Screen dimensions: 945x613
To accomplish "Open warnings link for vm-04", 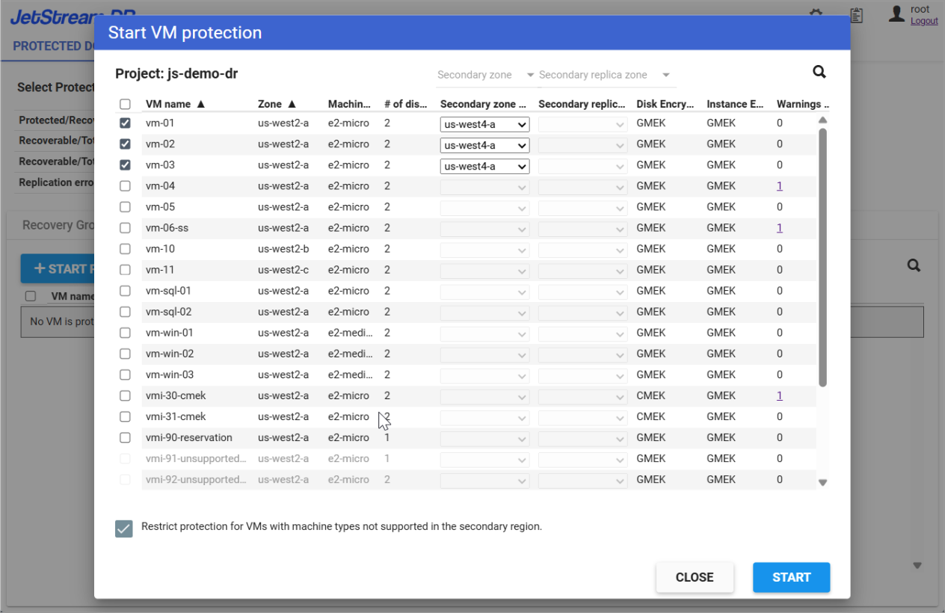I will 779,186.
